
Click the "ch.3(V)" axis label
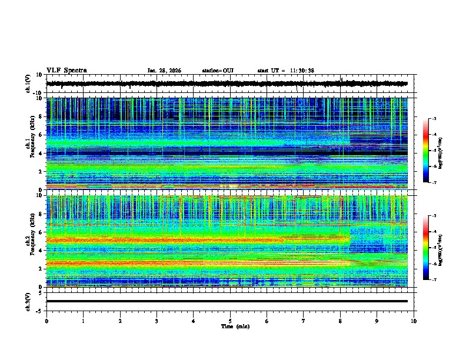28,302
